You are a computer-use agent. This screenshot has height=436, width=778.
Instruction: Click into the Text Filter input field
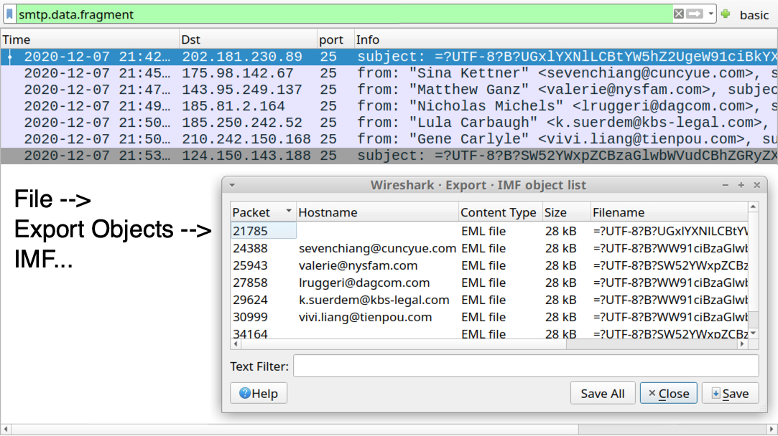click(x=526, y=366)
